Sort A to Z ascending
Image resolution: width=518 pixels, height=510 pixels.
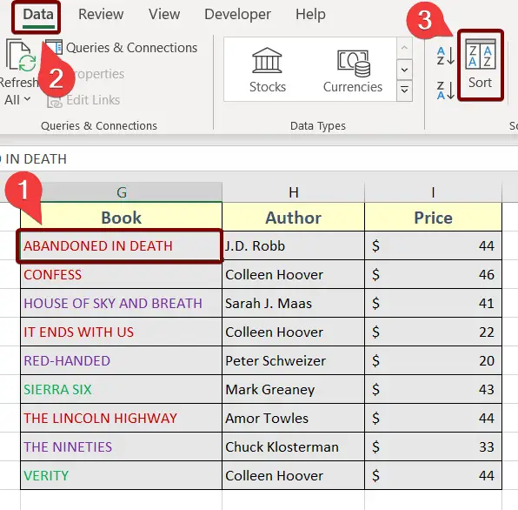[445, 56]
